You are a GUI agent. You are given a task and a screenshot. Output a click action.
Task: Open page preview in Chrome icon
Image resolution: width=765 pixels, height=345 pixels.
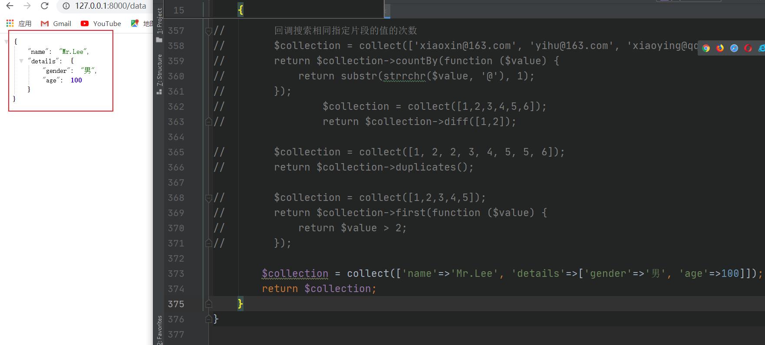click(x=706, y=48)
